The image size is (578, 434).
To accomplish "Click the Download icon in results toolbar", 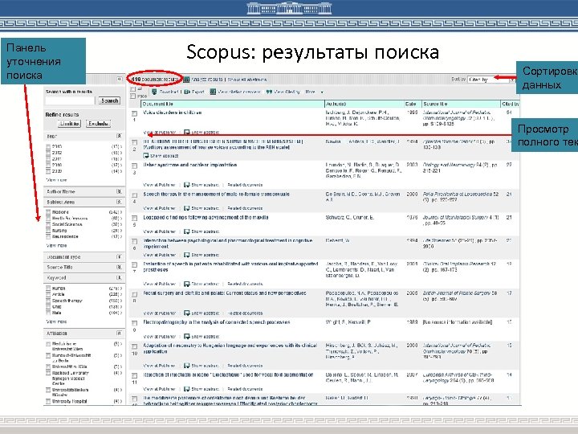I will pos(154,92).
